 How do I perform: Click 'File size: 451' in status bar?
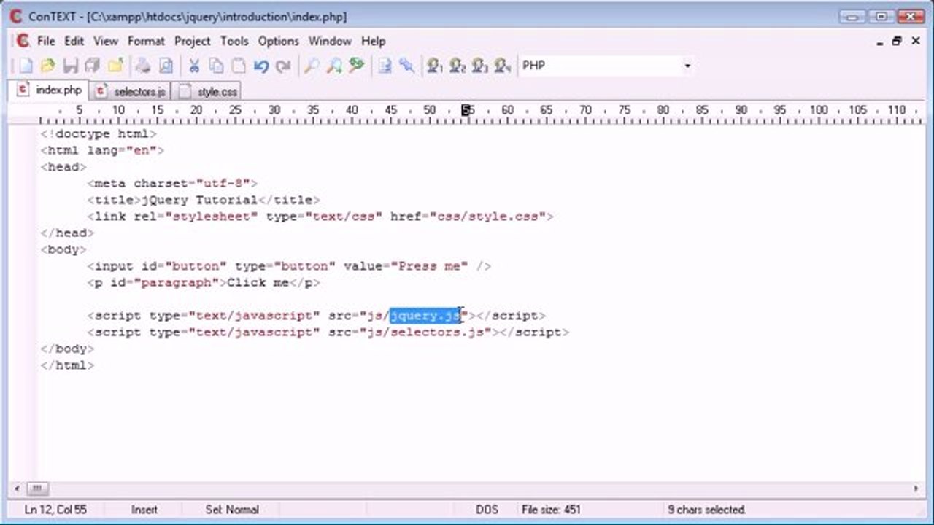552,510
